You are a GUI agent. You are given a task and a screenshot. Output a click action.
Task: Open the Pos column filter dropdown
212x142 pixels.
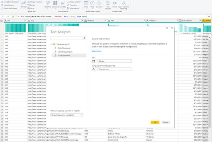coord(26,21)
